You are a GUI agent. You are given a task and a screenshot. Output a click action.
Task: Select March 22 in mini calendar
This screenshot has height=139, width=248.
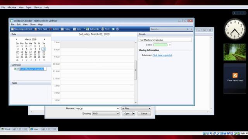(39, 54)
